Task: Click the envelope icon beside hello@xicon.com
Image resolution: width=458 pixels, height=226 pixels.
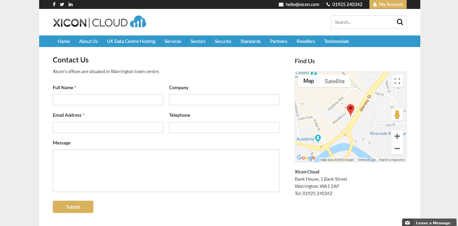Action: [x=281, y=5]
